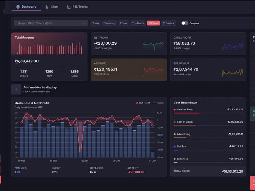Click the Advertising progress bar
The height and width of the screenshot is (191, 255).
click(208, 138)
